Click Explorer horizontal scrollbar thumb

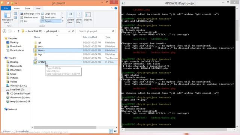(x=65, y=127)
